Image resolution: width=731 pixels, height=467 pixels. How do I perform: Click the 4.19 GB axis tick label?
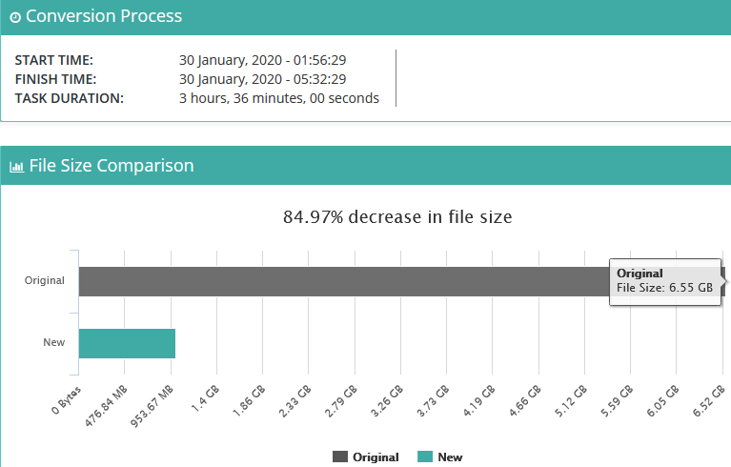[x=478, y=401]
